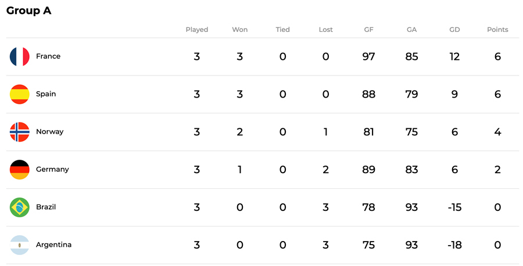Image resolution: width=523 pixels, height=266 pixels.
Task: Click the Brazil flag icon
Action: click(x=20, y=207)
